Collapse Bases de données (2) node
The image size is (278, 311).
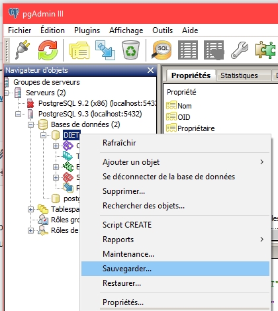coord(30,125)
